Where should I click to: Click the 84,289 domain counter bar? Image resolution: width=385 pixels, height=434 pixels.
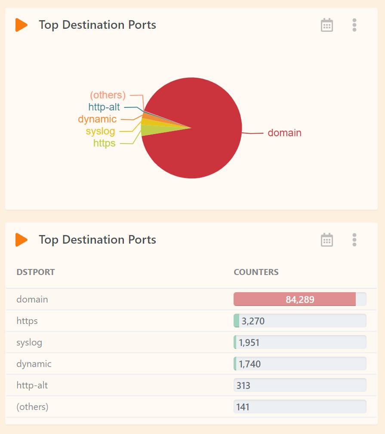300,299
